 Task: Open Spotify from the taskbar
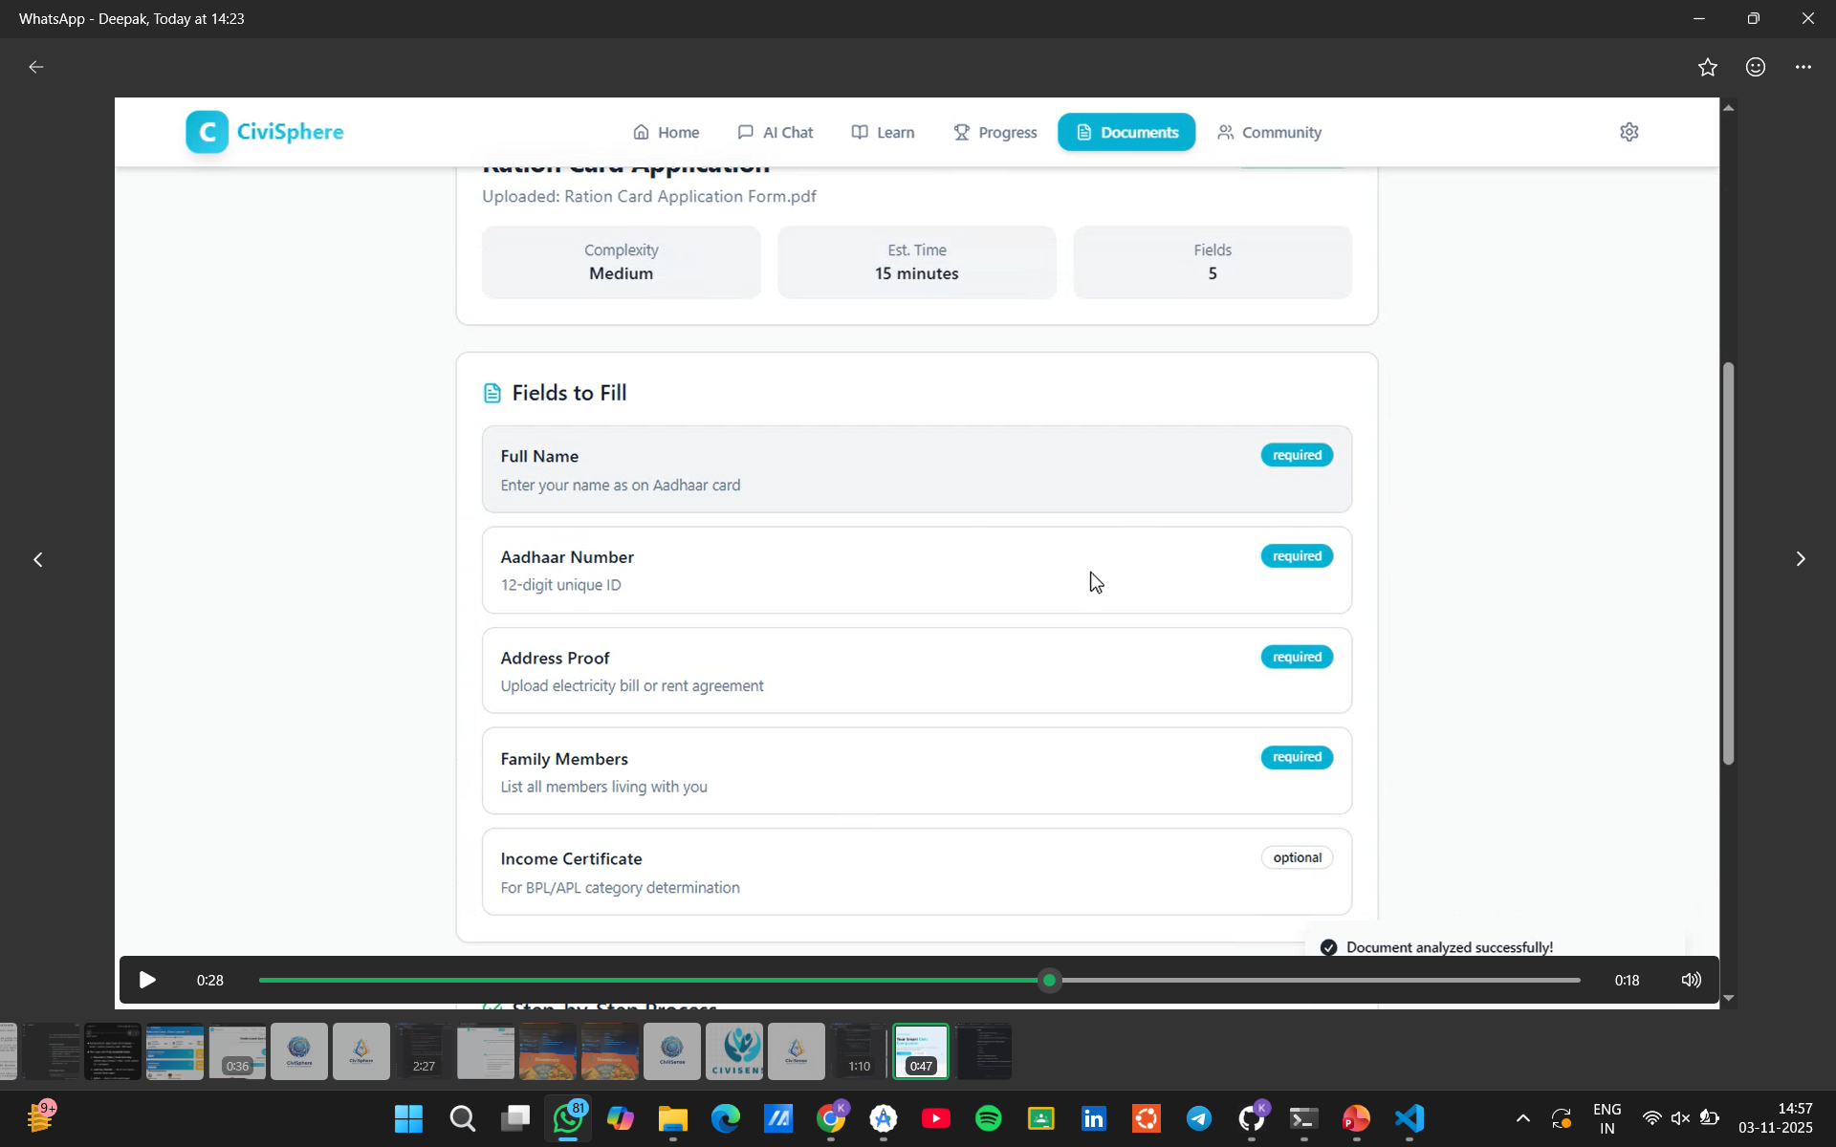(x=988, y=1118)
